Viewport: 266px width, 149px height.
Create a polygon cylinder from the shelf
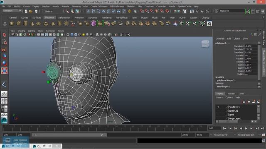pyautogui.click(x=25, y=24)
